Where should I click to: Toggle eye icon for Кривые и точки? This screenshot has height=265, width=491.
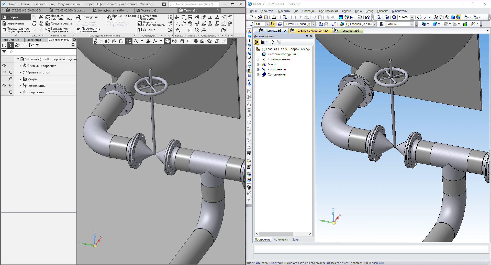pos(4,72)
